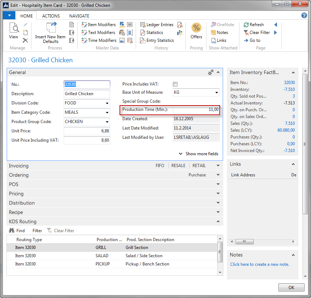Screen dimensions: 311x298
Task: Open the Base Unit of Measure dropdown
Action: (x=217, y=93)
